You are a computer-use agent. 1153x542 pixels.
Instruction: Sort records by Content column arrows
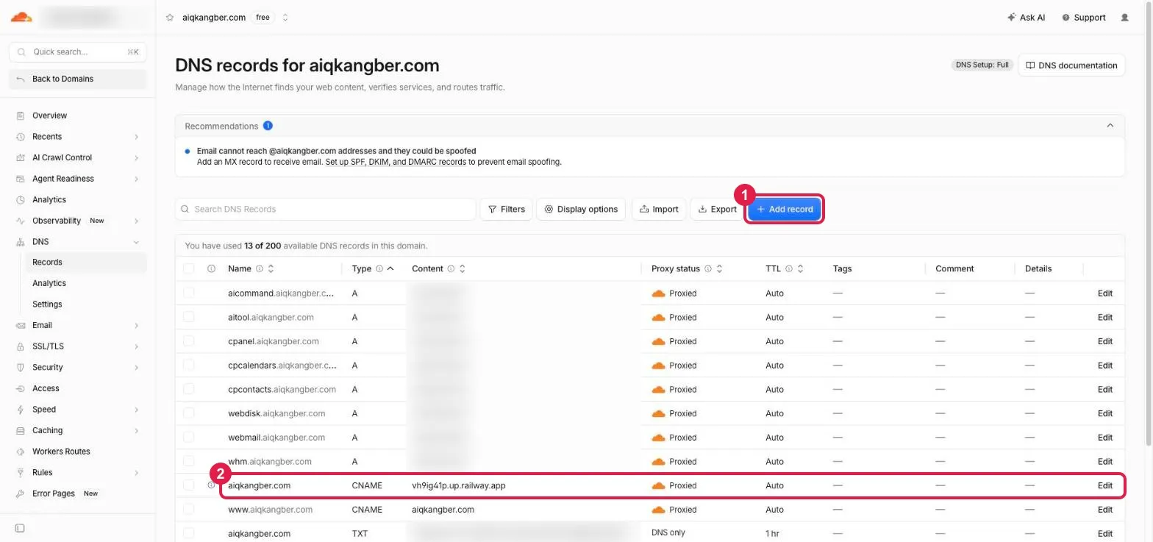coord(462,269)
